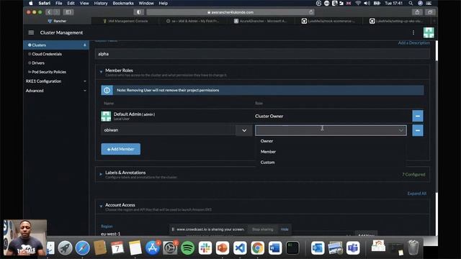461x259 pixels.
Task: Open Pod Security Policies in the sidebar
Action: pos(49,72)
